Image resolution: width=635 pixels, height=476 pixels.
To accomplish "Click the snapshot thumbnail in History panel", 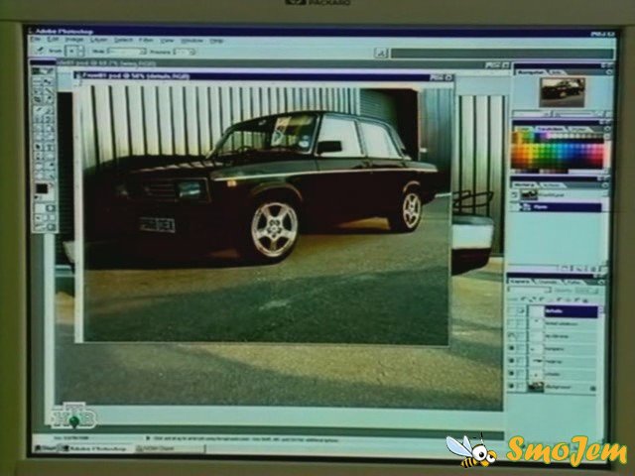I will [x=529, y=194].
